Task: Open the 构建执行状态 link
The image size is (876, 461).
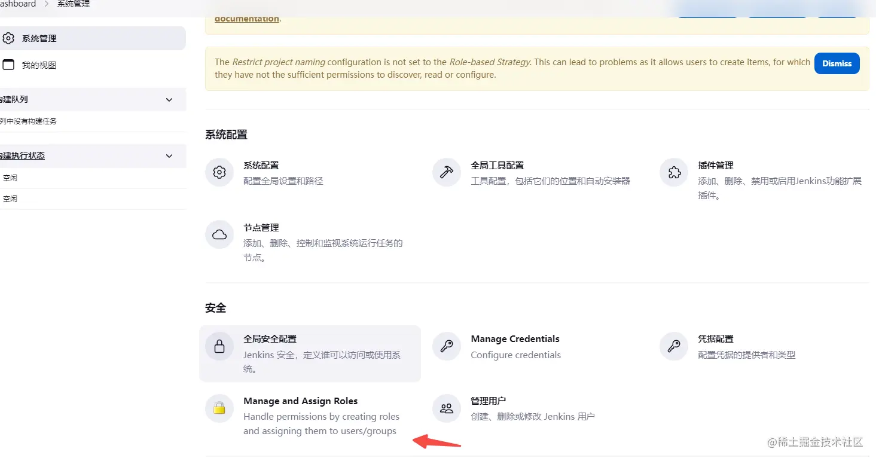Action: tap(23, 155)
